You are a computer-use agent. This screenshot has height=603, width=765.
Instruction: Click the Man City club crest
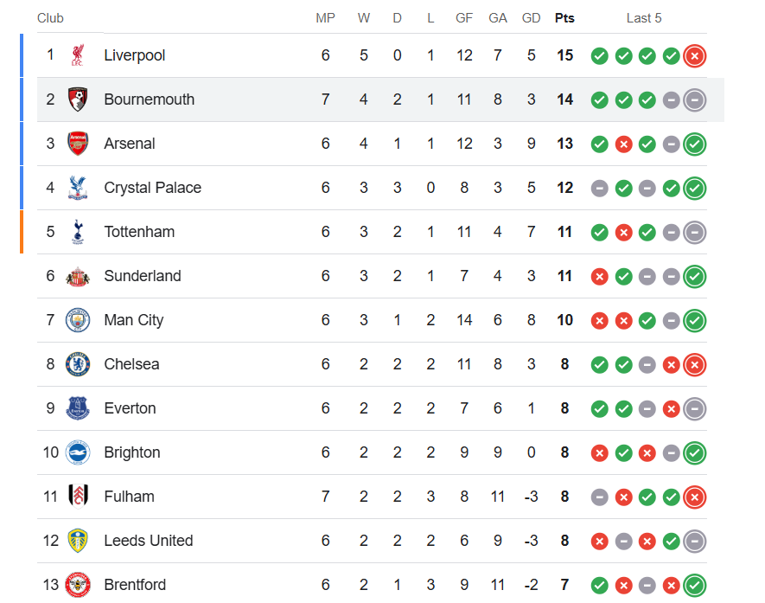(78, 320)
